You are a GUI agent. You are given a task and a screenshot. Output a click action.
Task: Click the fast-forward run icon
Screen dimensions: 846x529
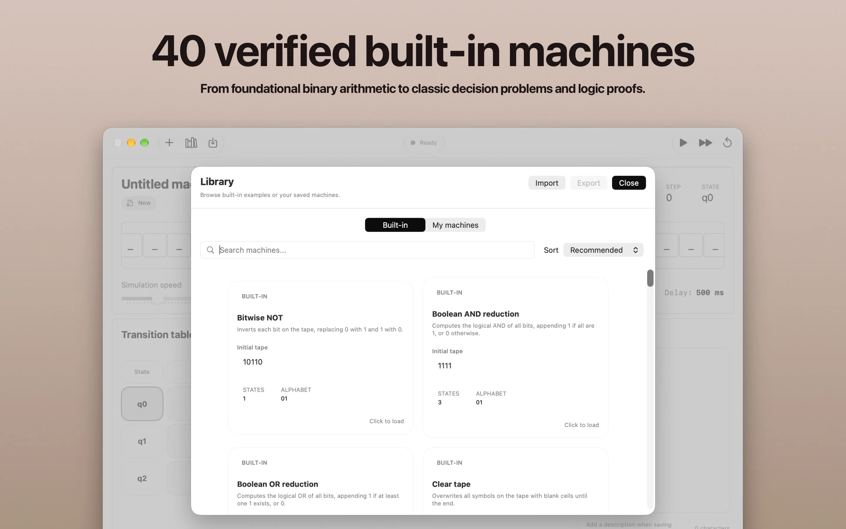pyautogui.click(x=705, y=143)
